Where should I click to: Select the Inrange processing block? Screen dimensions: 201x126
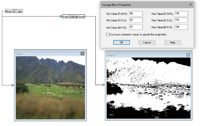point(73,16)
